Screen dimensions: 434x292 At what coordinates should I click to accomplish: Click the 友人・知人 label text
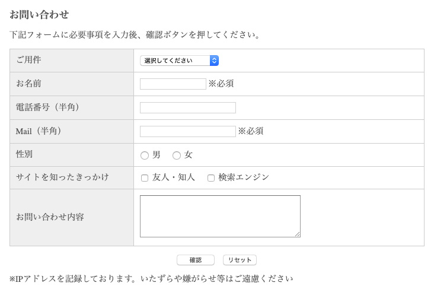click(x=174, y=177)
